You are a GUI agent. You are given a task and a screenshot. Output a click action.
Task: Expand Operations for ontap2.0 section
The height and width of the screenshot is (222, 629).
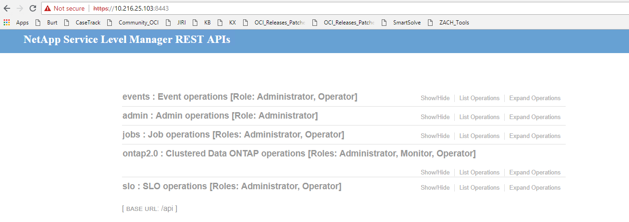coord(535,172)
